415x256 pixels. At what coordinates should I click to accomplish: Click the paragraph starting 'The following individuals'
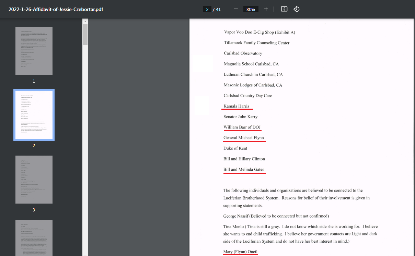297,198
